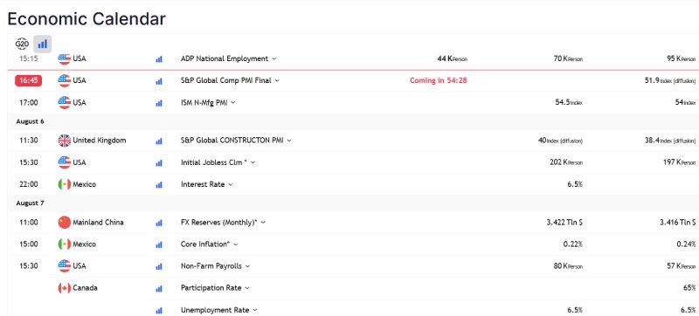Toggle the G20 countries filter icon
Image resolution: width=699 pixels, height=316 pixels.
coord(22,44)
